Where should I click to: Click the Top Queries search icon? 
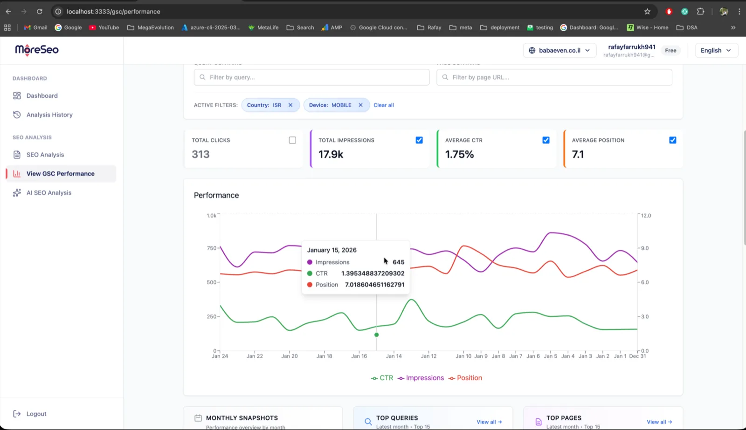tap(368, 422)
